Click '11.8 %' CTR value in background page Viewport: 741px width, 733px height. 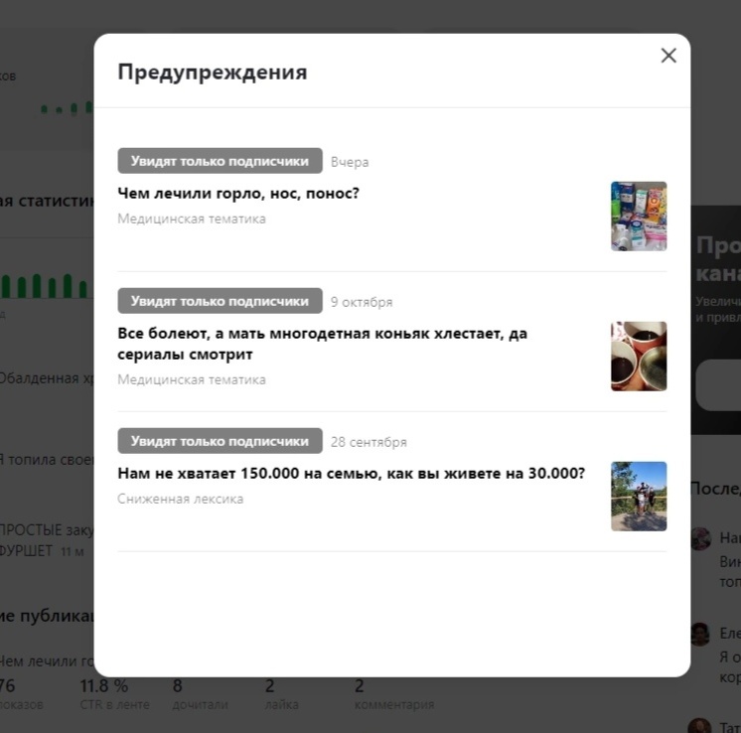pos(103,685)
